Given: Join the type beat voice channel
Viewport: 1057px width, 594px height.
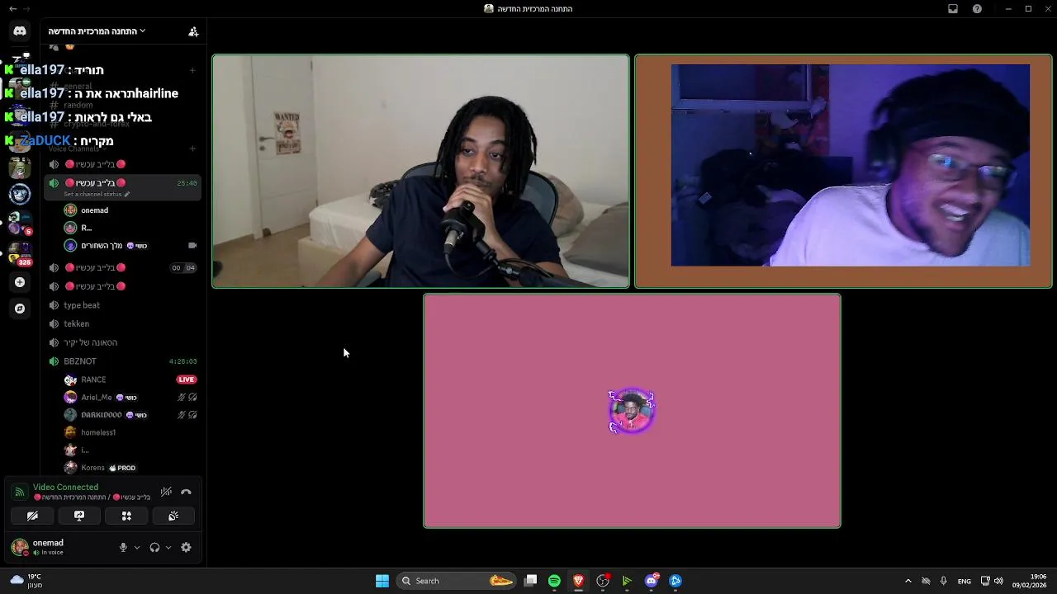Looking at the screenshot, I should 122,305.
